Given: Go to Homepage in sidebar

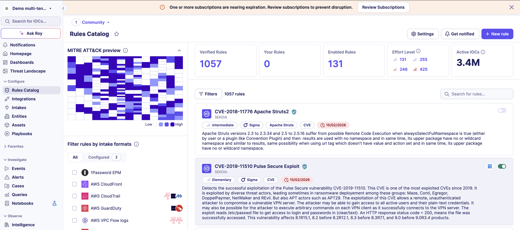Looking at the screenshot, I should click(x=21, y=54).
